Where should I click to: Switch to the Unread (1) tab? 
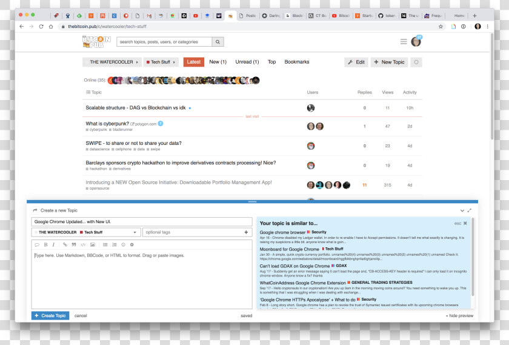247,62
